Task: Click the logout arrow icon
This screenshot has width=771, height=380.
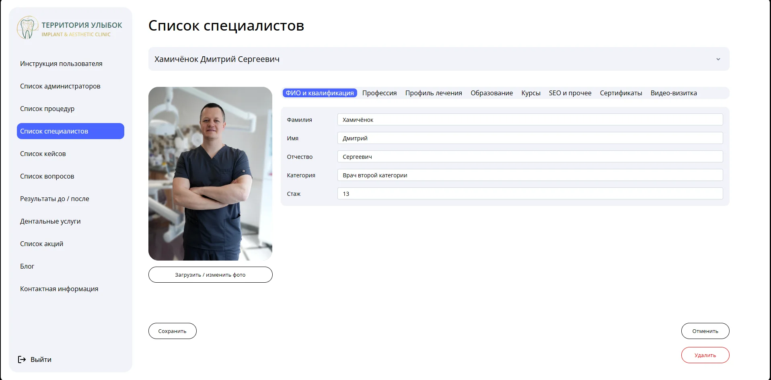Action: (22, 359)
